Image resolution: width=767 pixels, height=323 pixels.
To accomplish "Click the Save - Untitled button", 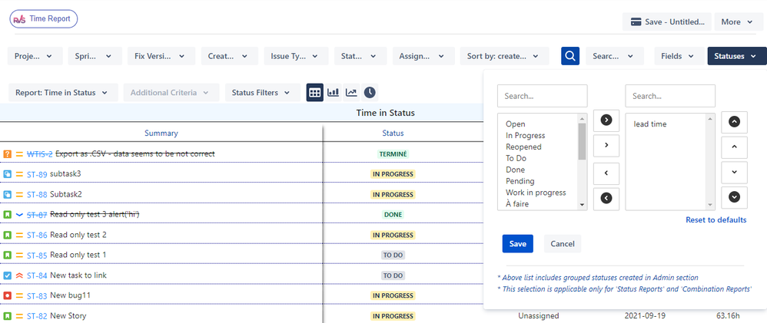I will click(667, 22).
